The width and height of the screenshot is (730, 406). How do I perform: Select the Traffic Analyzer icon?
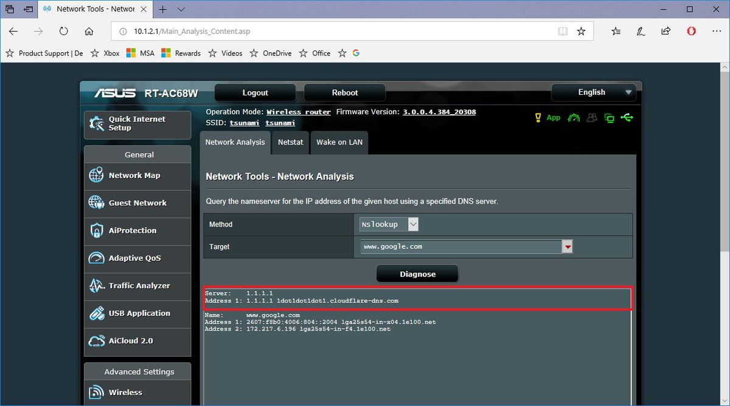point(96,286)
